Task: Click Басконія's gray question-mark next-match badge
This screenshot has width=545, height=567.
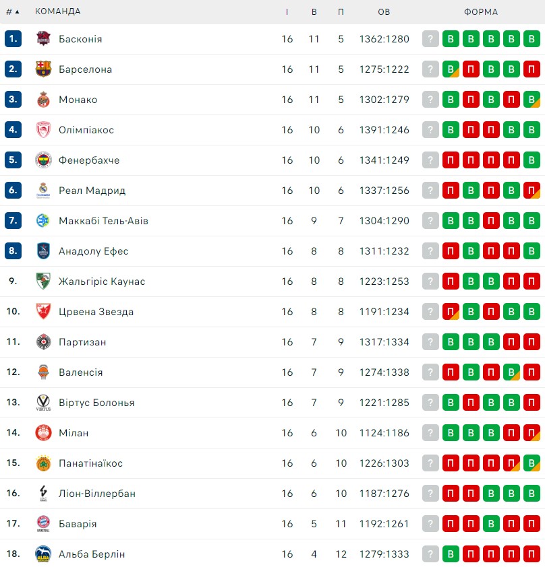Action: tap(430, 38)
